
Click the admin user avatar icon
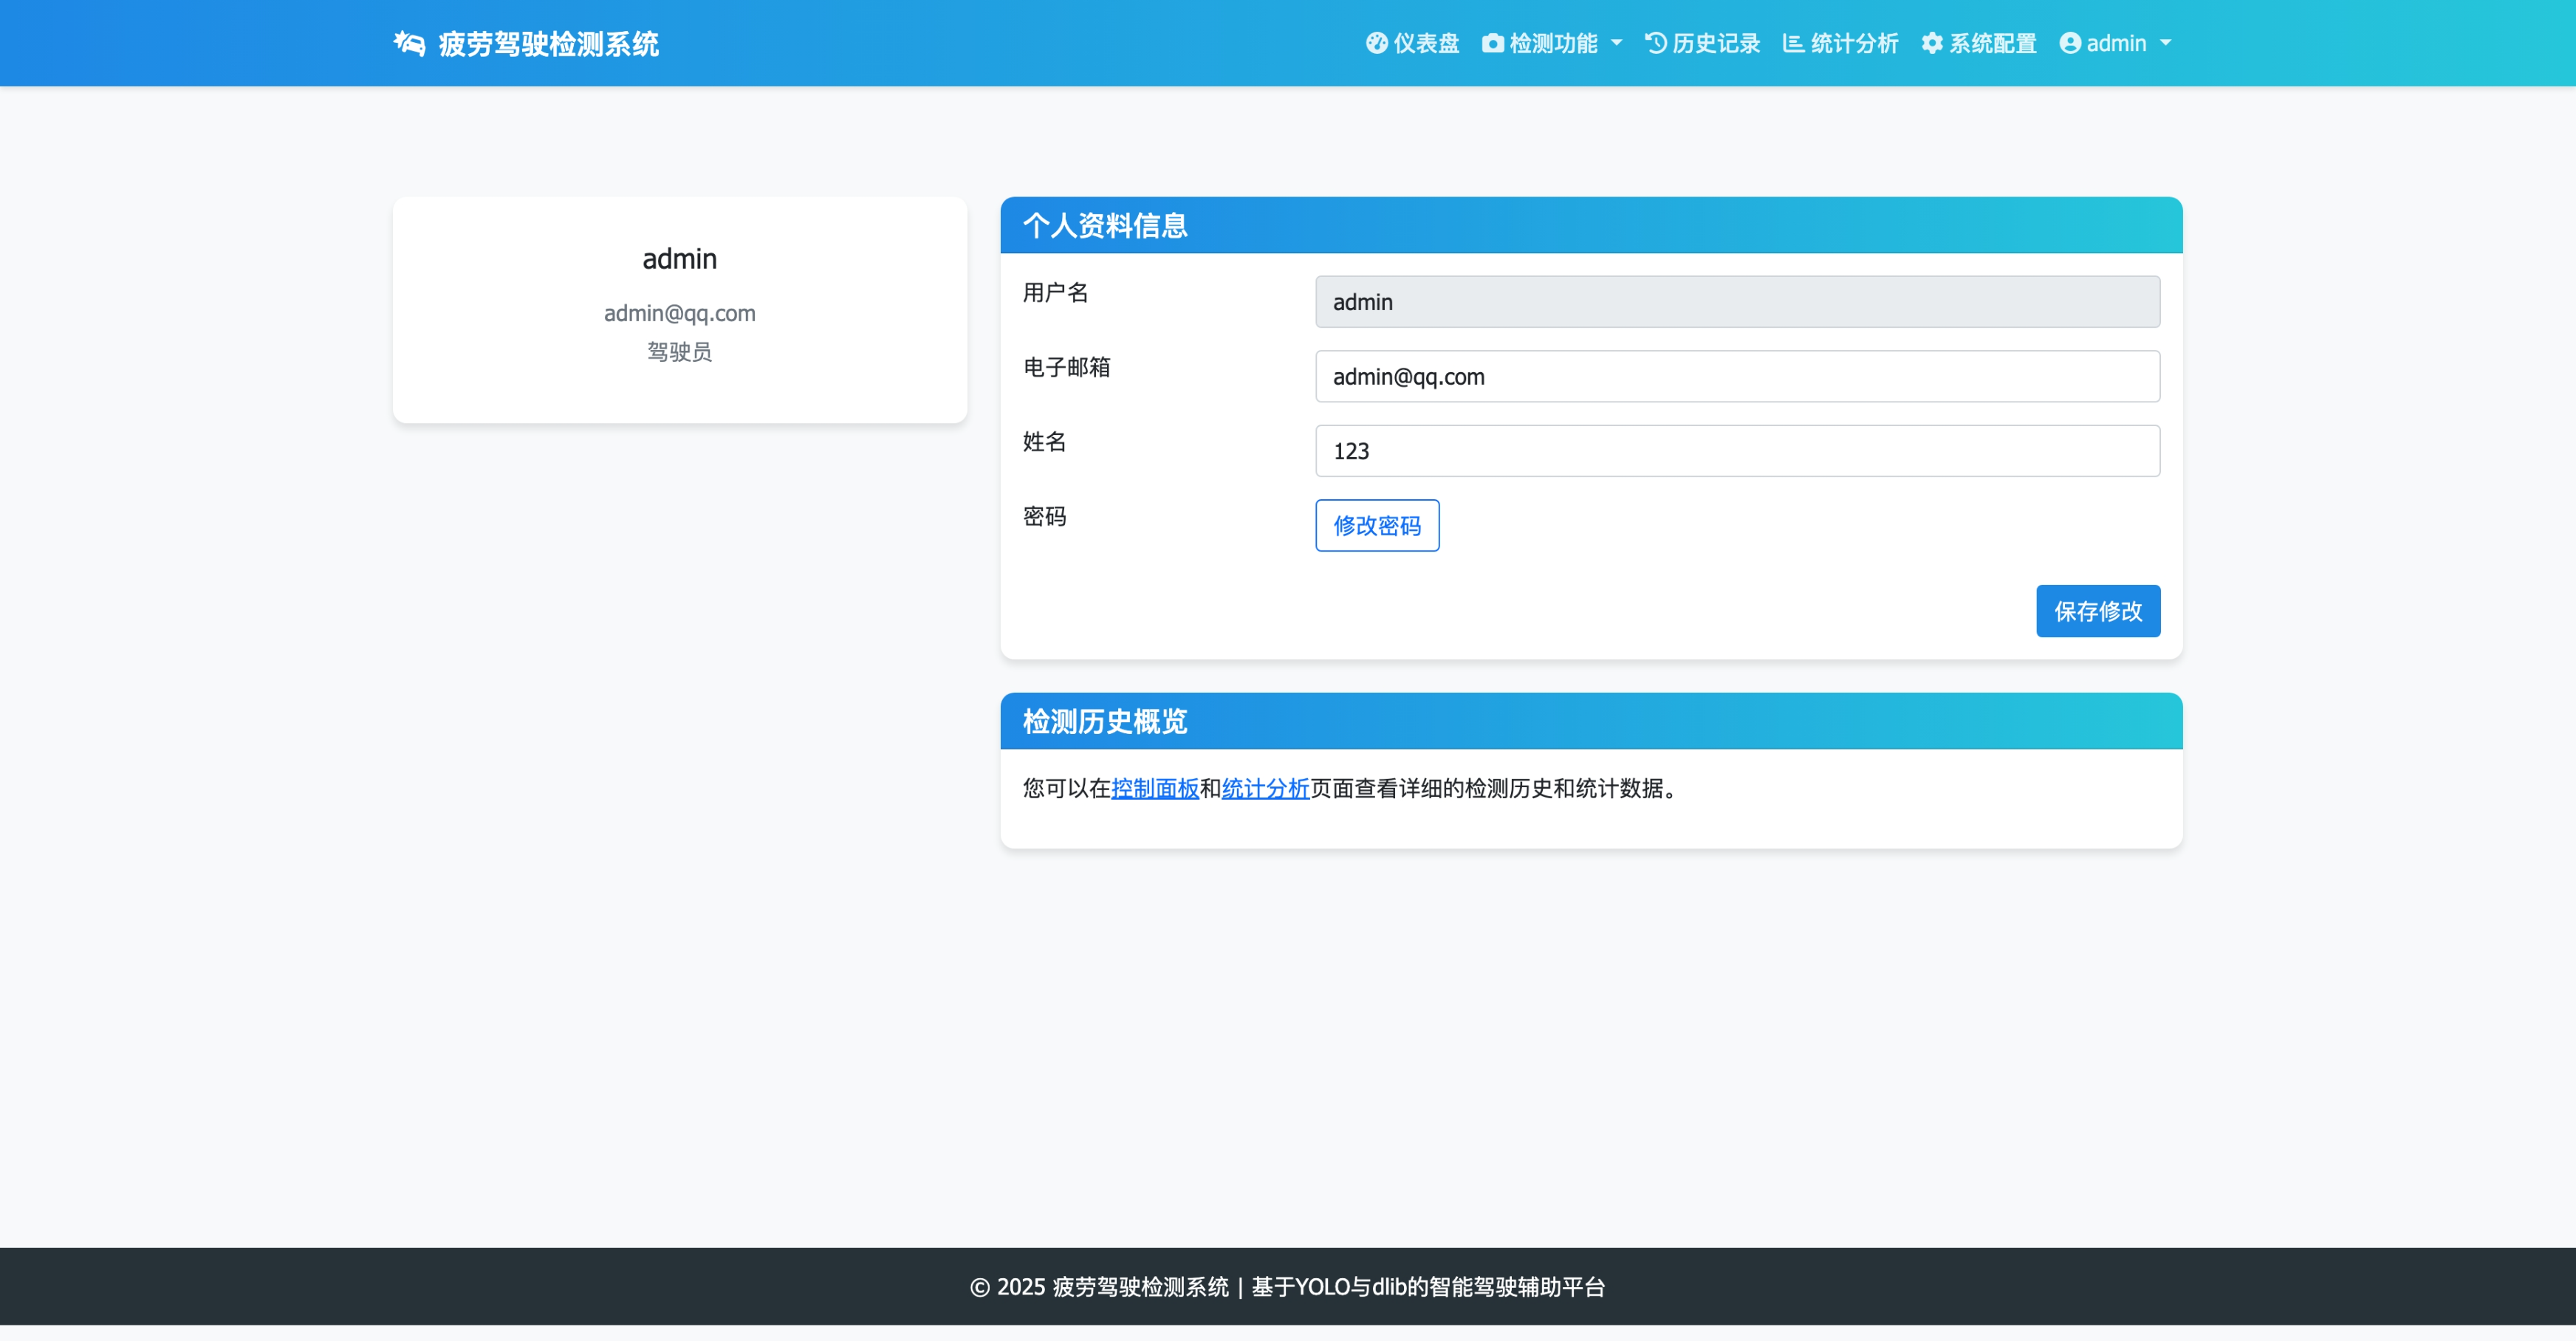point(2070,43)
